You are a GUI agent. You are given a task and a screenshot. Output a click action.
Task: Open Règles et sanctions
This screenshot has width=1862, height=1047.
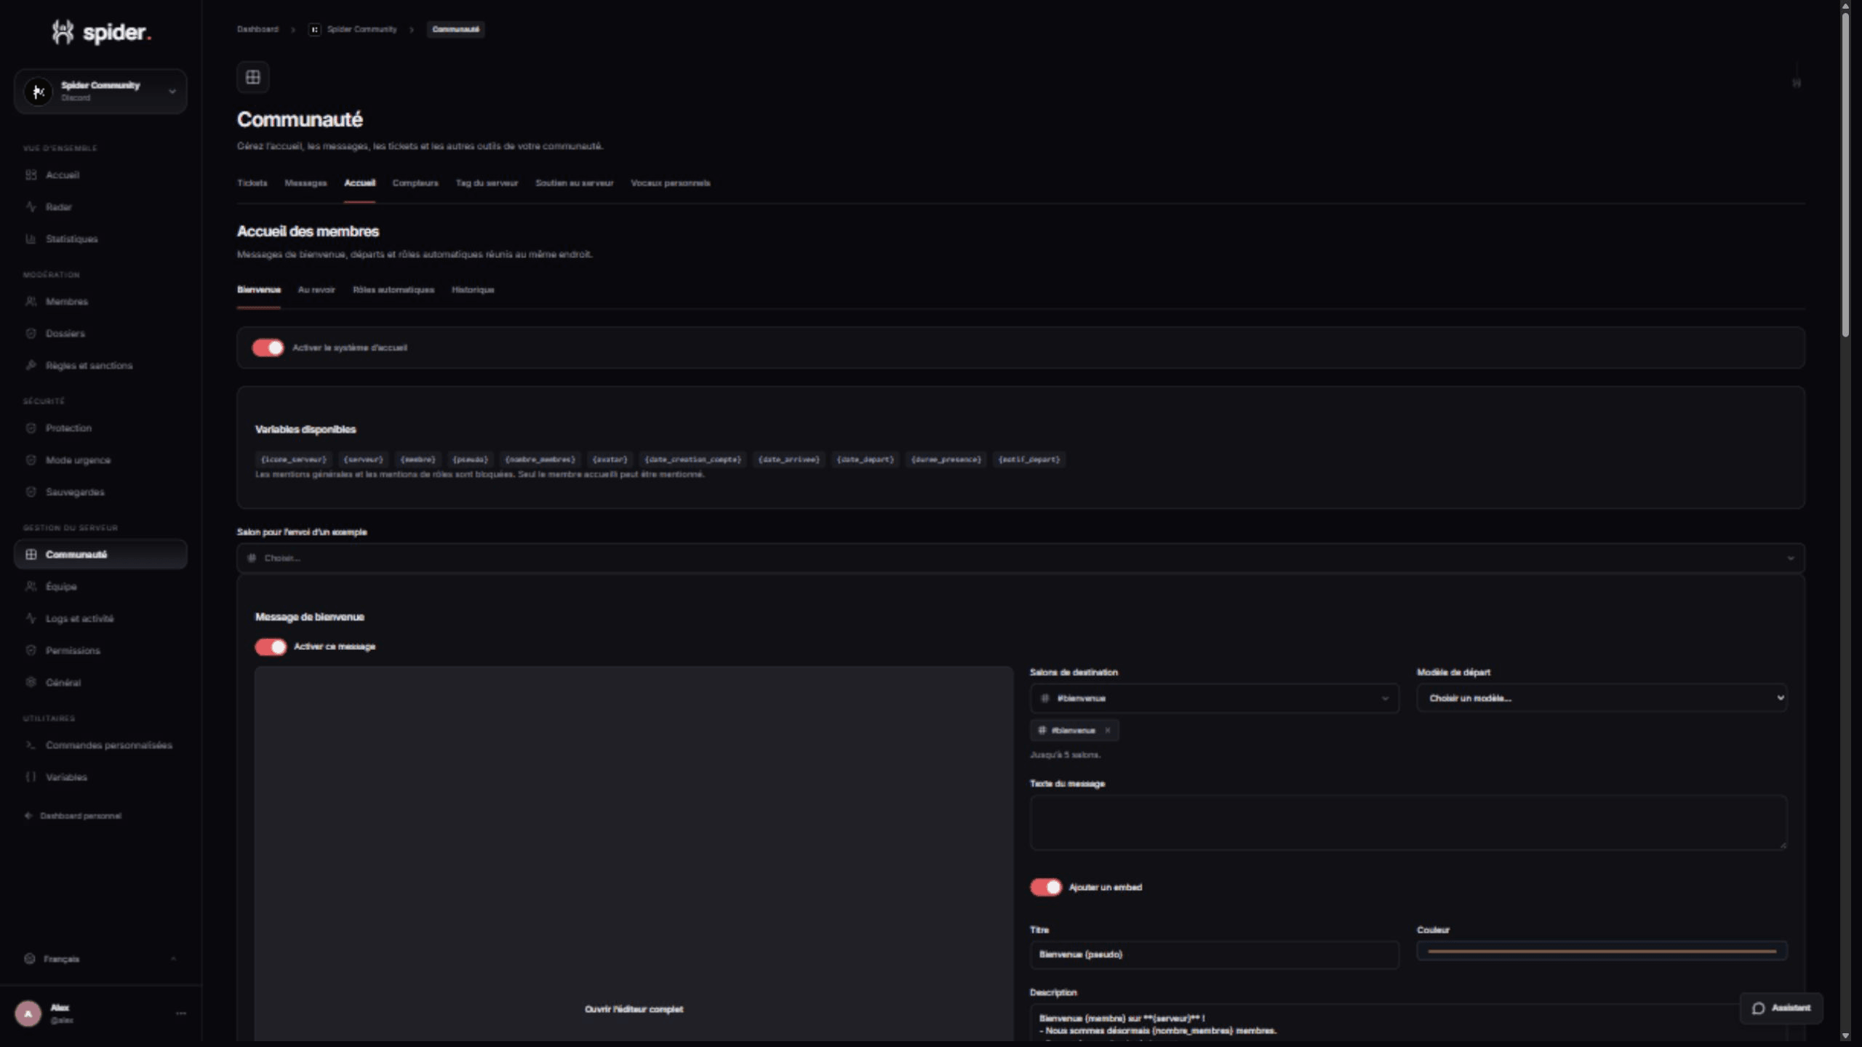(x=100, y=366)
